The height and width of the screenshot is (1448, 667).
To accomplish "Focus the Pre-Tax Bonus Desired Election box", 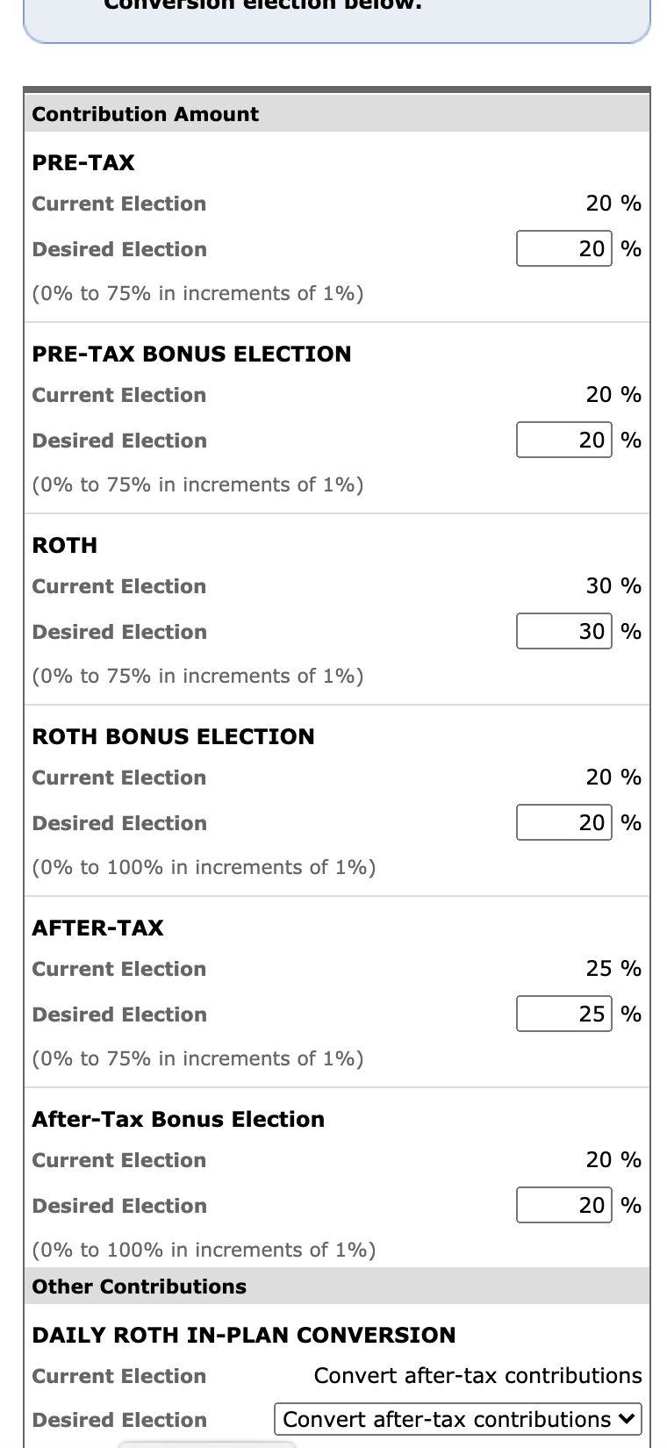I will click(x=563, y=441).
